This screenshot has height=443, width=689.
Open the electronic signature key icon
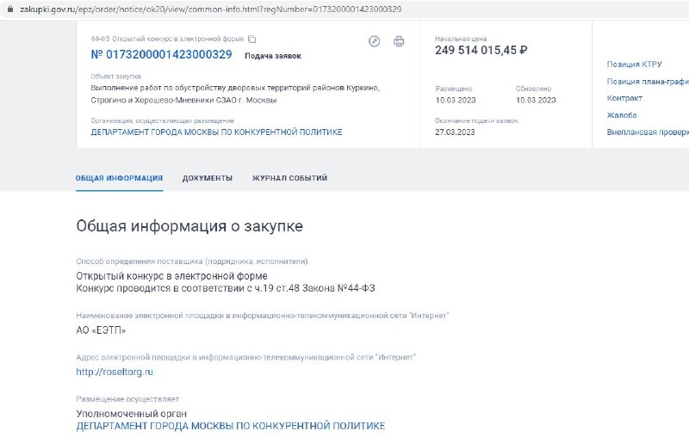pyautogui.click(x=374, y=41)
